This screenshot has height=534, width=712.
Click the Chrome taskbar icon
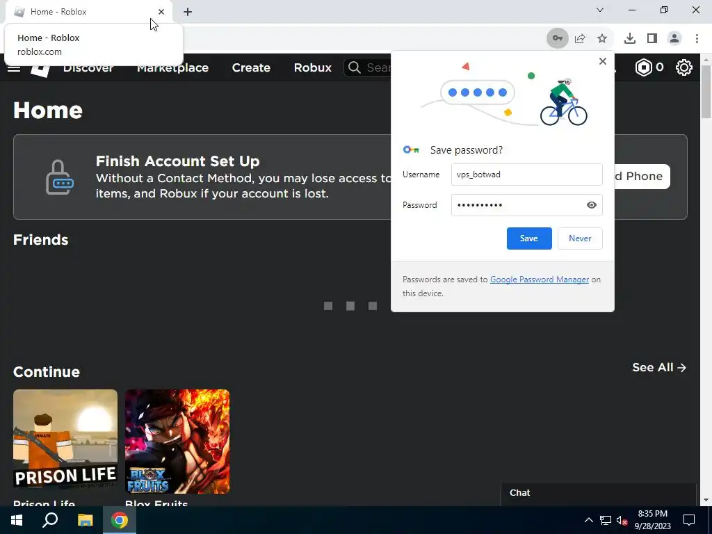click(120, 520)
